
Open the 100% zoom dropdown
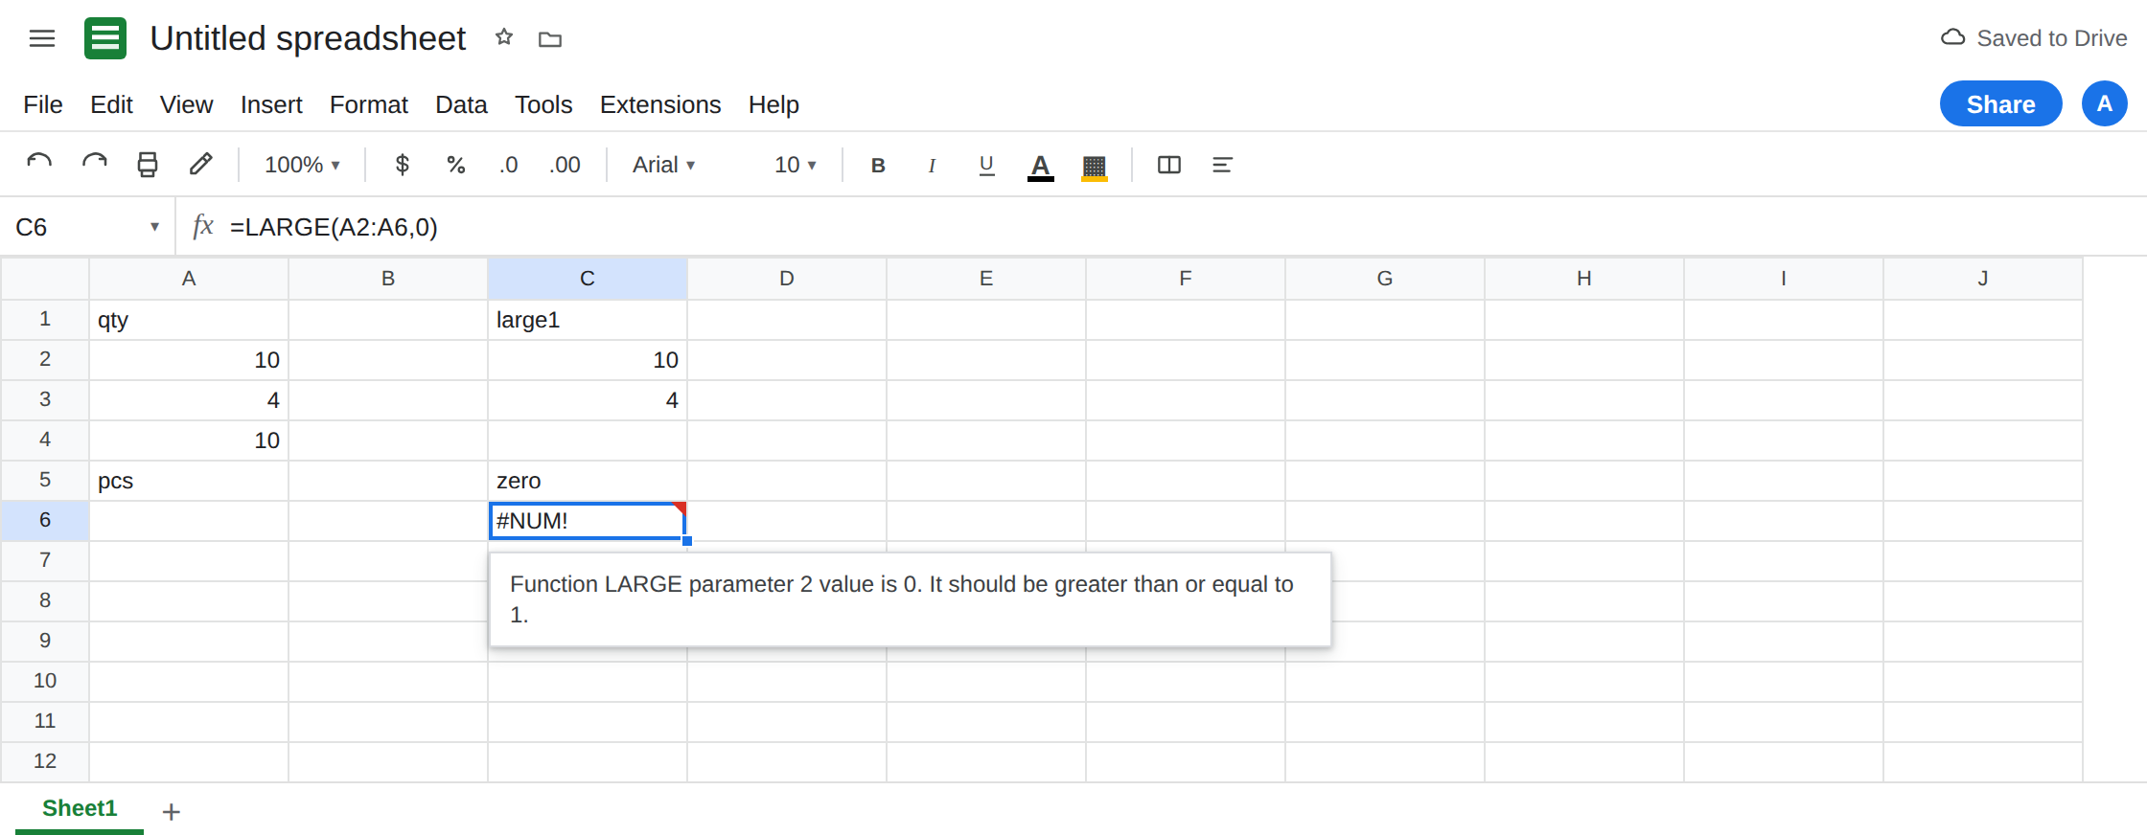(302, 165)
